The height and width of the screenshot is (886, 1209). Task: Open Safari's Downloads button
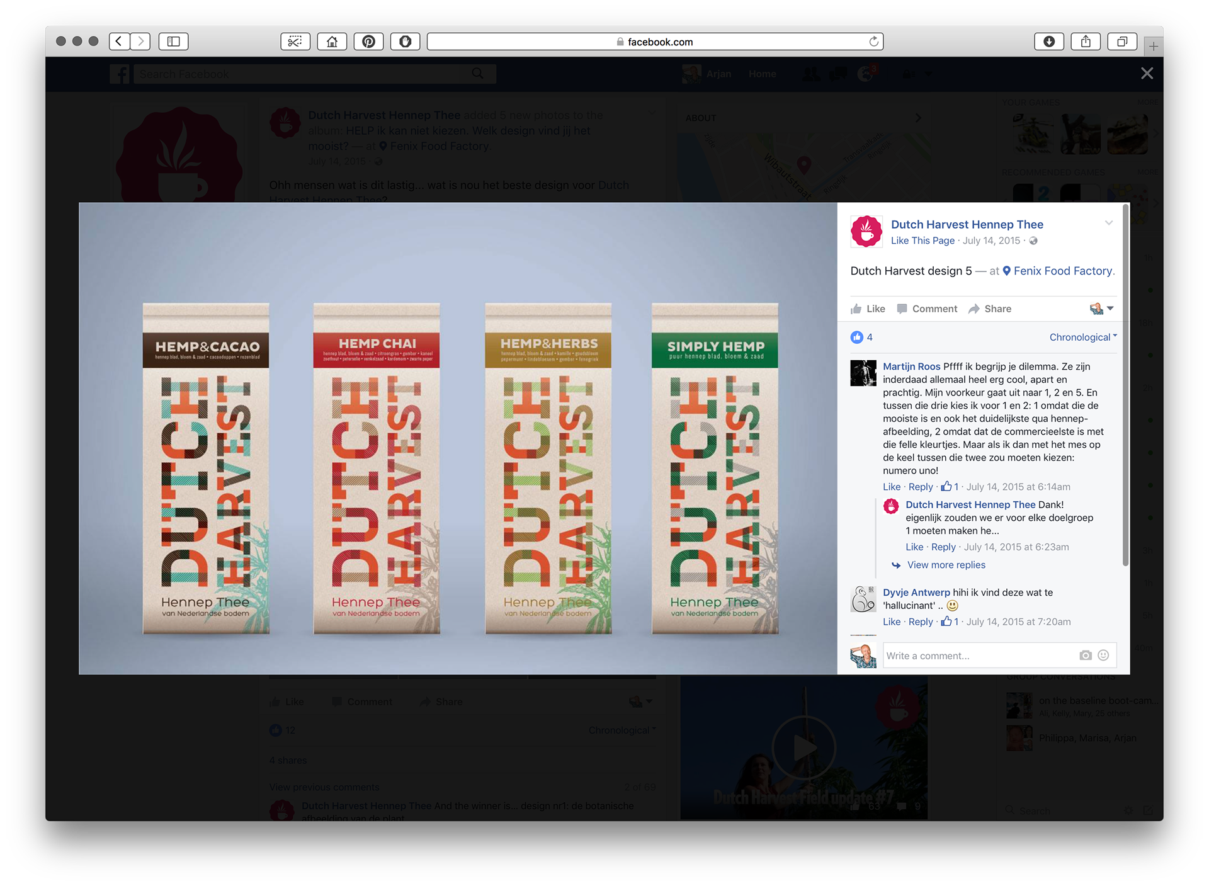[x=1049, y=42]
